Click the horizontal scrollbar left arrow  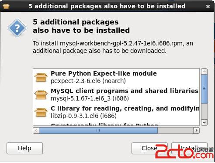pos(36,130)
